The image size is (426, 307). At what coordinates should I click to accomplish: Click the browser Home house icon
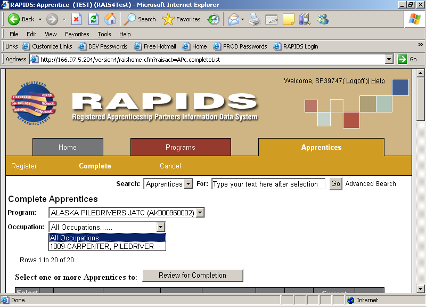(x=110, y=19)
